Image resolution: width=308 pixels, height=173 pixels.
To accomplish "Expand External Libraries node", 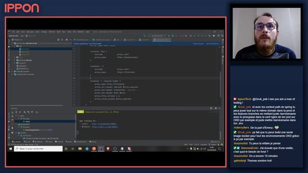I will pos(12,72).
